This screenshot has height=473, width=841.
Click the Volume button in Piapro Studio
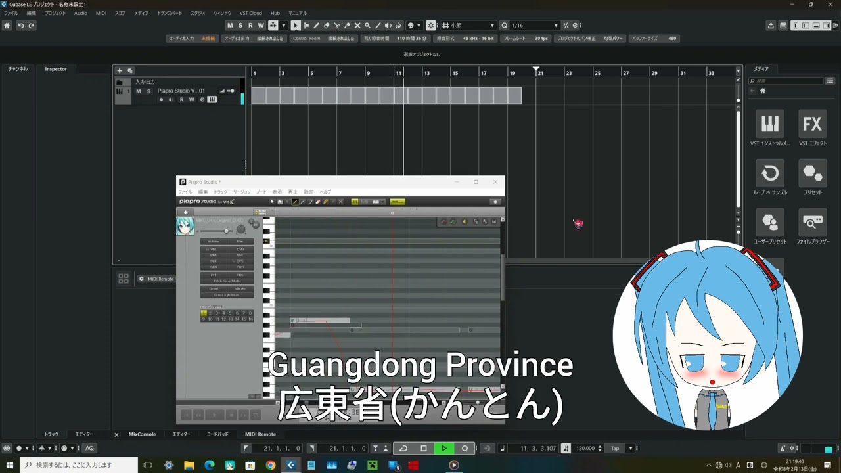pos(214,242)
